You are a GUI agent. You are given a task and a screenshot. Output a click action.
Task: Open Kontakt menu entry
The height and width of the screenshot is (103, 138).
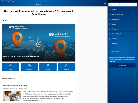tap(123, 44)
